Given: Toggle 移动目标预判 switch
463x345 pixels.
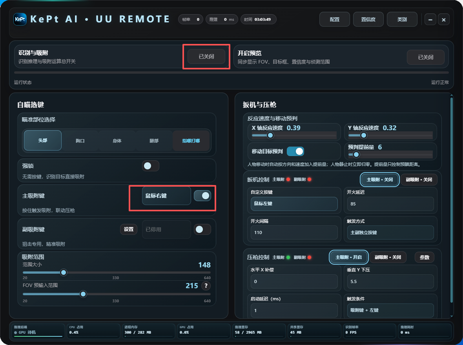Looking at the screenshot, I should pos(295,151).
